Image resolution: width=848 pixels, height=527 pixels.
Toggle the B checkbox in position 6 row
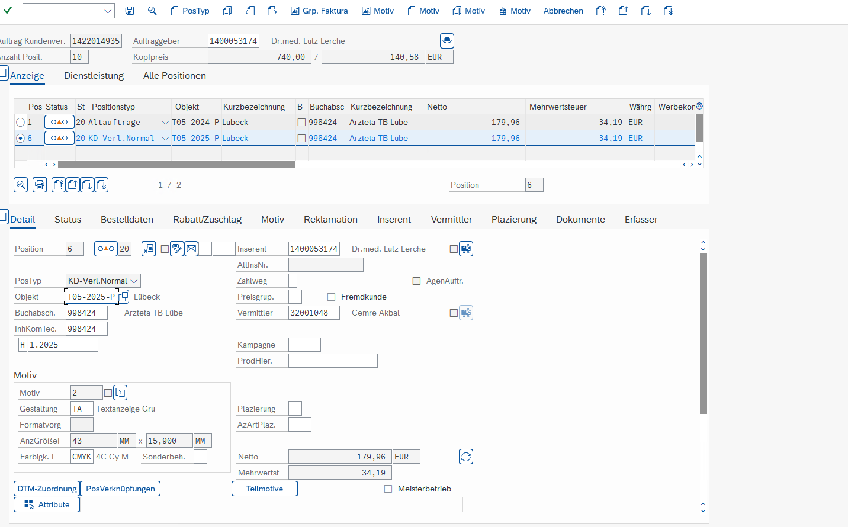coord(301,139)
